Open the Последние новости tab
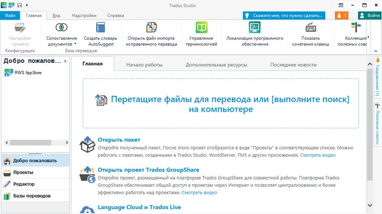 pyautogui.click(x=294, y=65)
